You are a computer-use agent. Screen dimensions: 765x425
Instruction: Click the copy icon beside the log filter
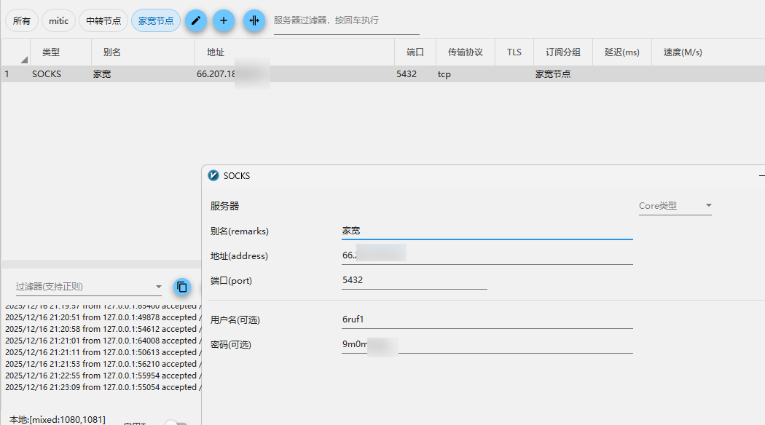click(182, 287)
